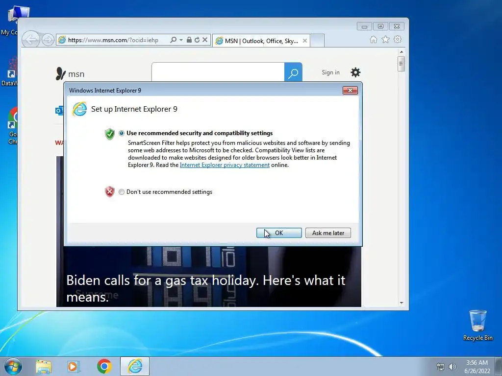Click the Internet Explorer logo in dialog
The width and height of the screenshot is (502, 376).
[79, 109]
